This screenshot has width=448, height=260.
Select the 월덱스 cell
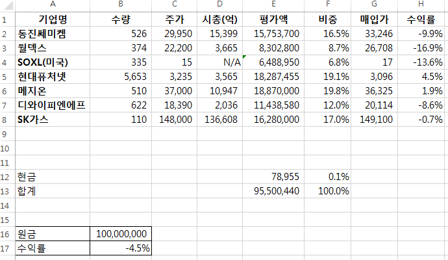53,48
